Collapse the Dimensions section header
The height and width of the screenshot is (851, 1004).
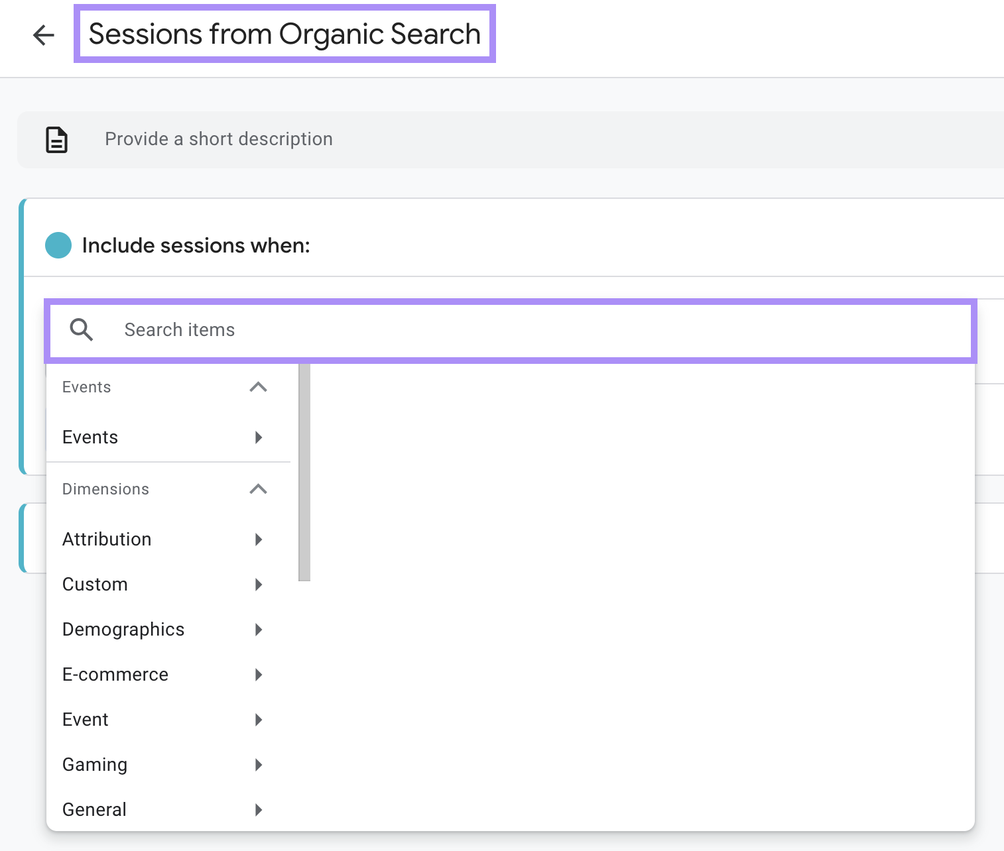258,489
